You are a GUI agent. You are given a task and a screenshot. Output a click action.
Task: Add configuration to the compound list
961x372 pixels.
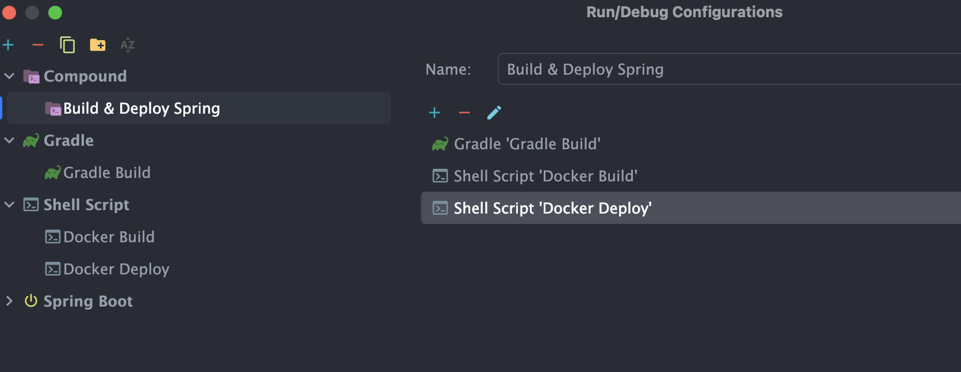pyautogui.click(x=435, y=113)
